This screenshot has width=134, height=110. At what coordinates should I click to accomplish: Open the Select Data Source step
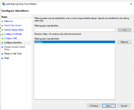(x=13, y=26)
